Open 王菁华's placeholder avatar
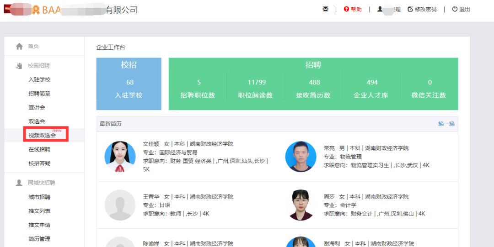This screenshot has width=494, height=247. (x=120, y=205)
